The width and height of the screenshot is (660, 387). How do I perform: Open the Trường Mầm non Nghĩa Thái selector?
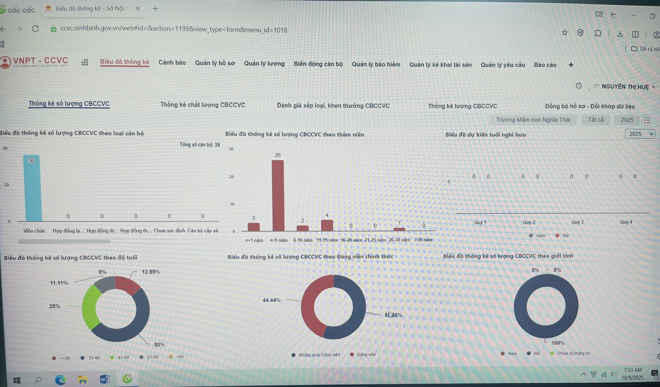pyautogui.click(x=533, y=120)
